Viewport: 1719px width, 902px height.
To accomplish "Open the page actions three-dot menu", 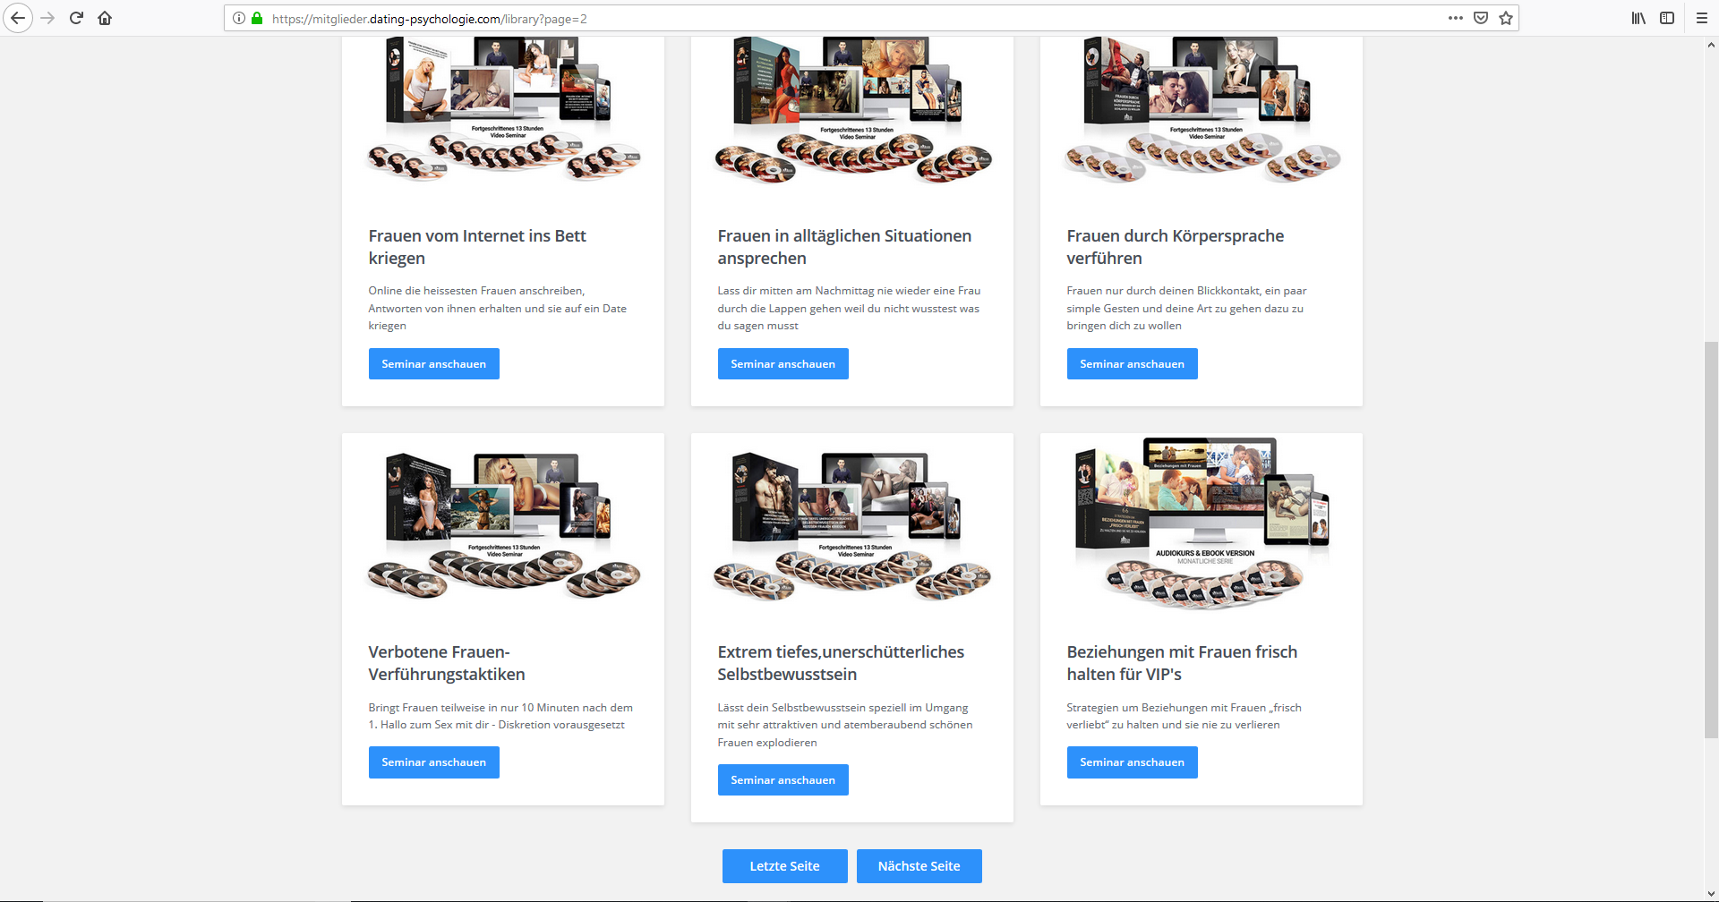I will [x=1456, y=18].
